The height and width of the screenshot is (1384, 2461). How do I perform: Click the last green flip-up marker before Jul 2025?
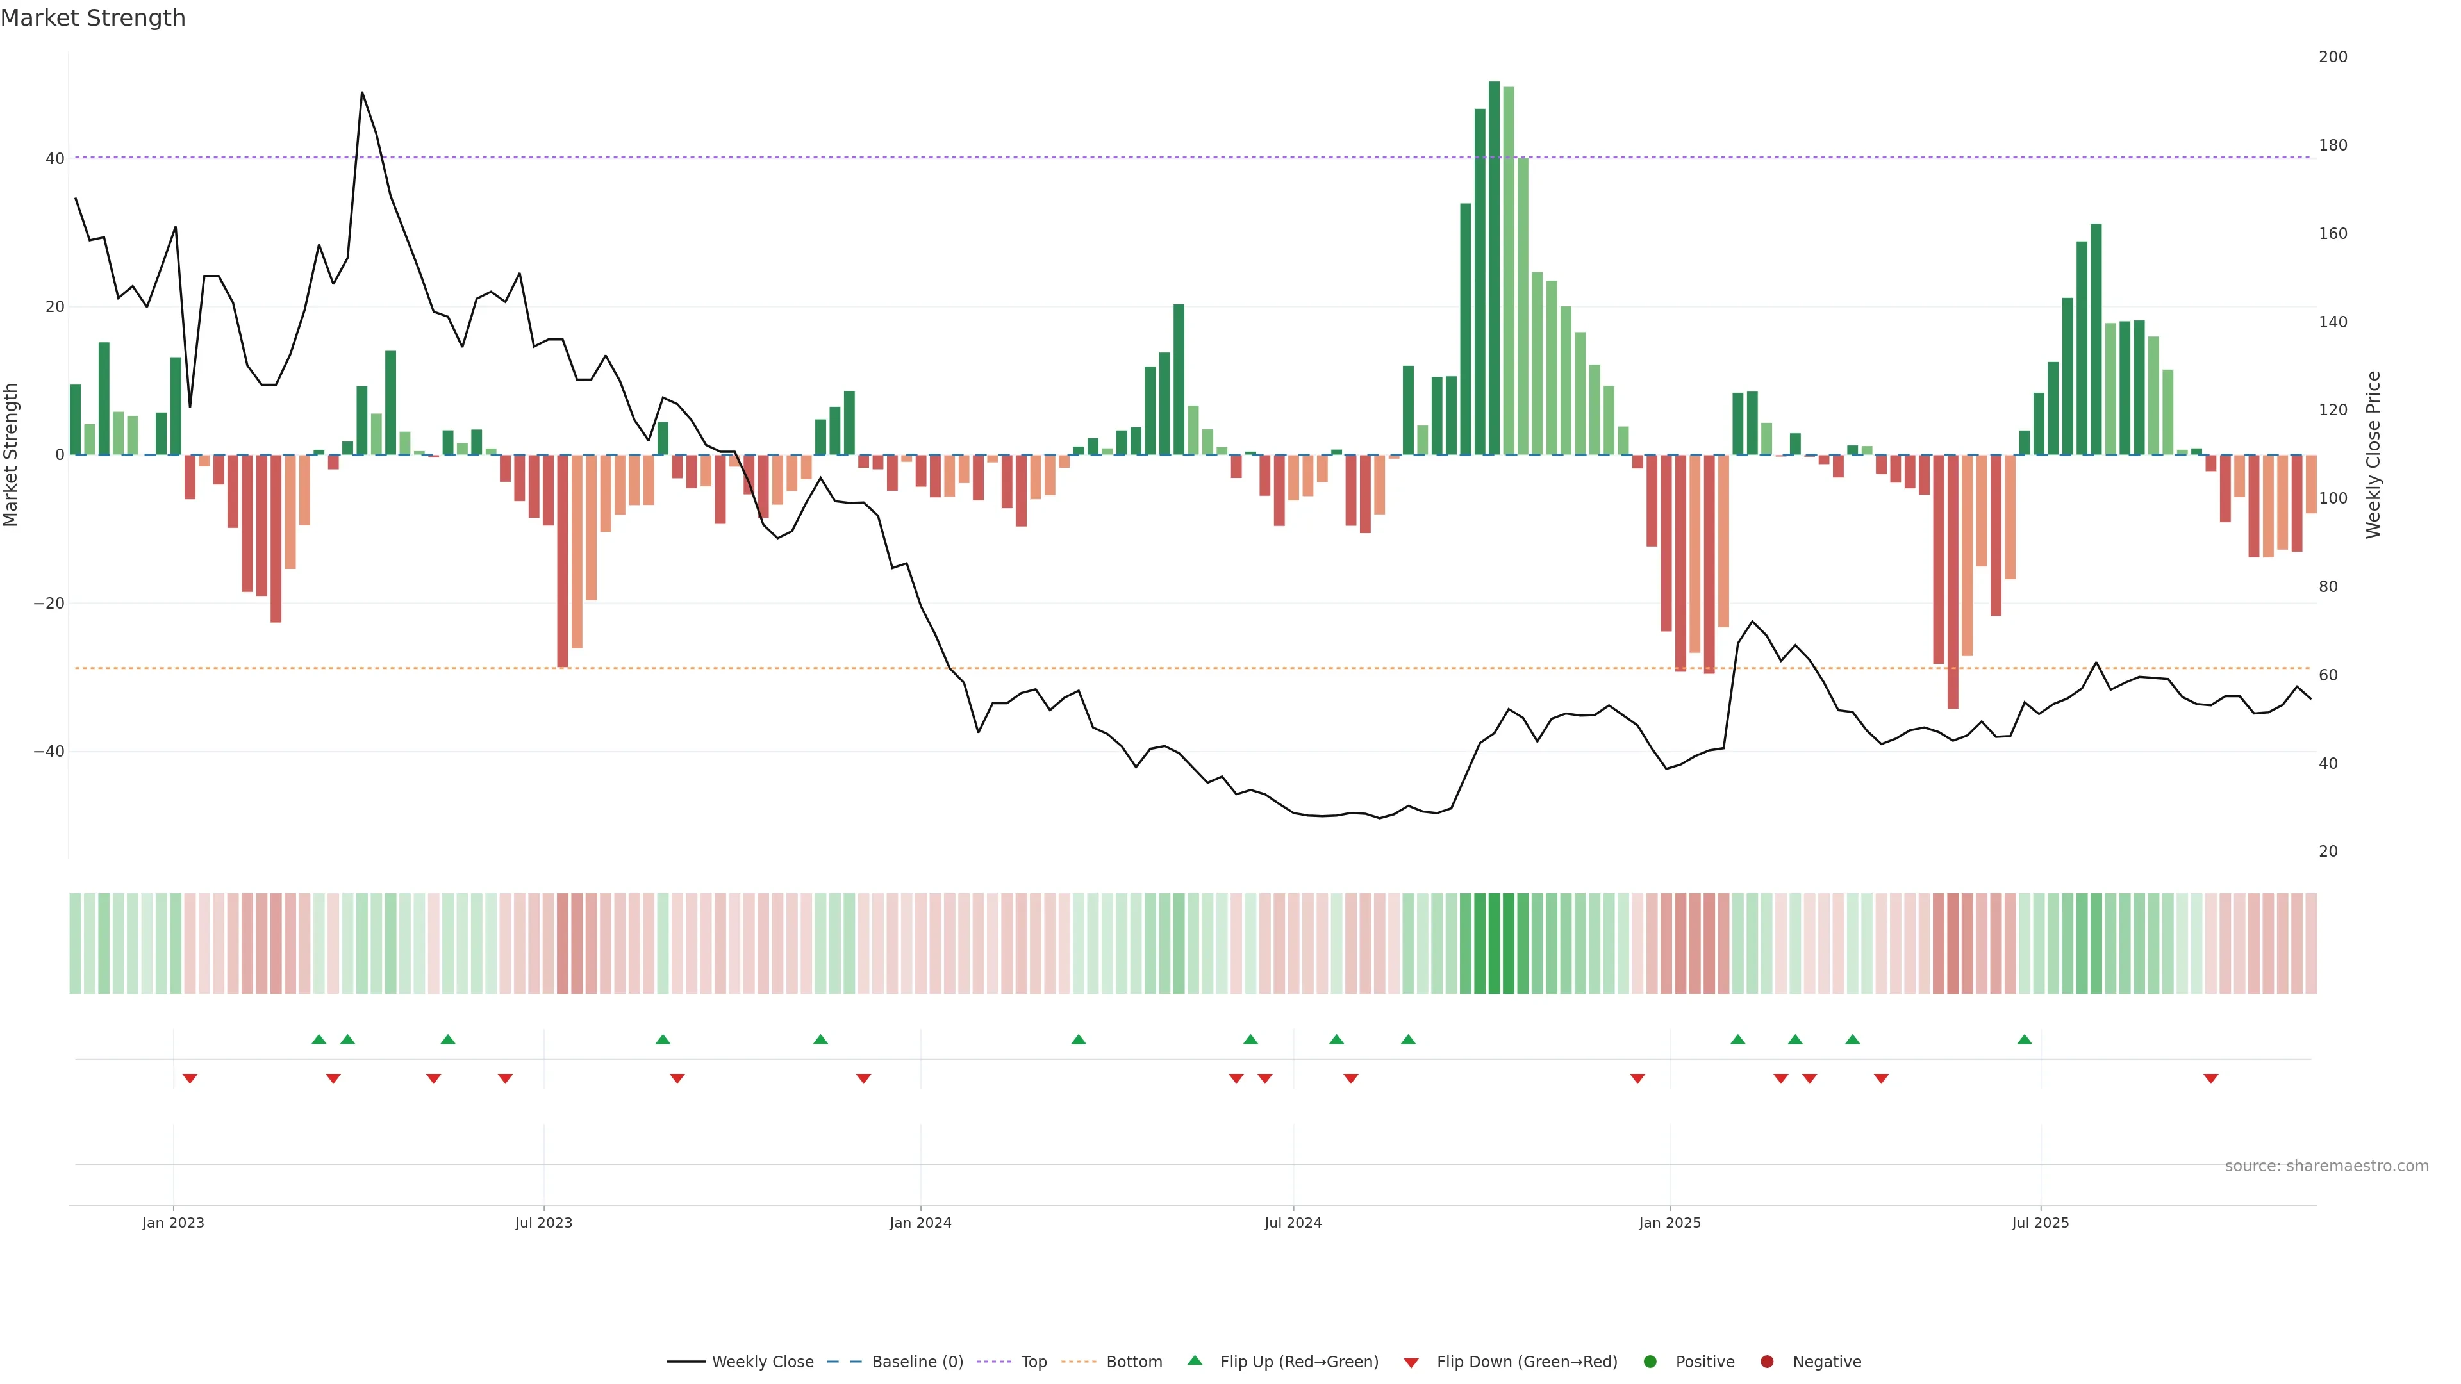2025,1039
